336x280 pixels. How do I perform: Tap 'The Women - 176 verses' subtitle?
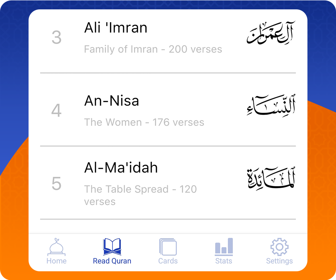click(144, 122)
